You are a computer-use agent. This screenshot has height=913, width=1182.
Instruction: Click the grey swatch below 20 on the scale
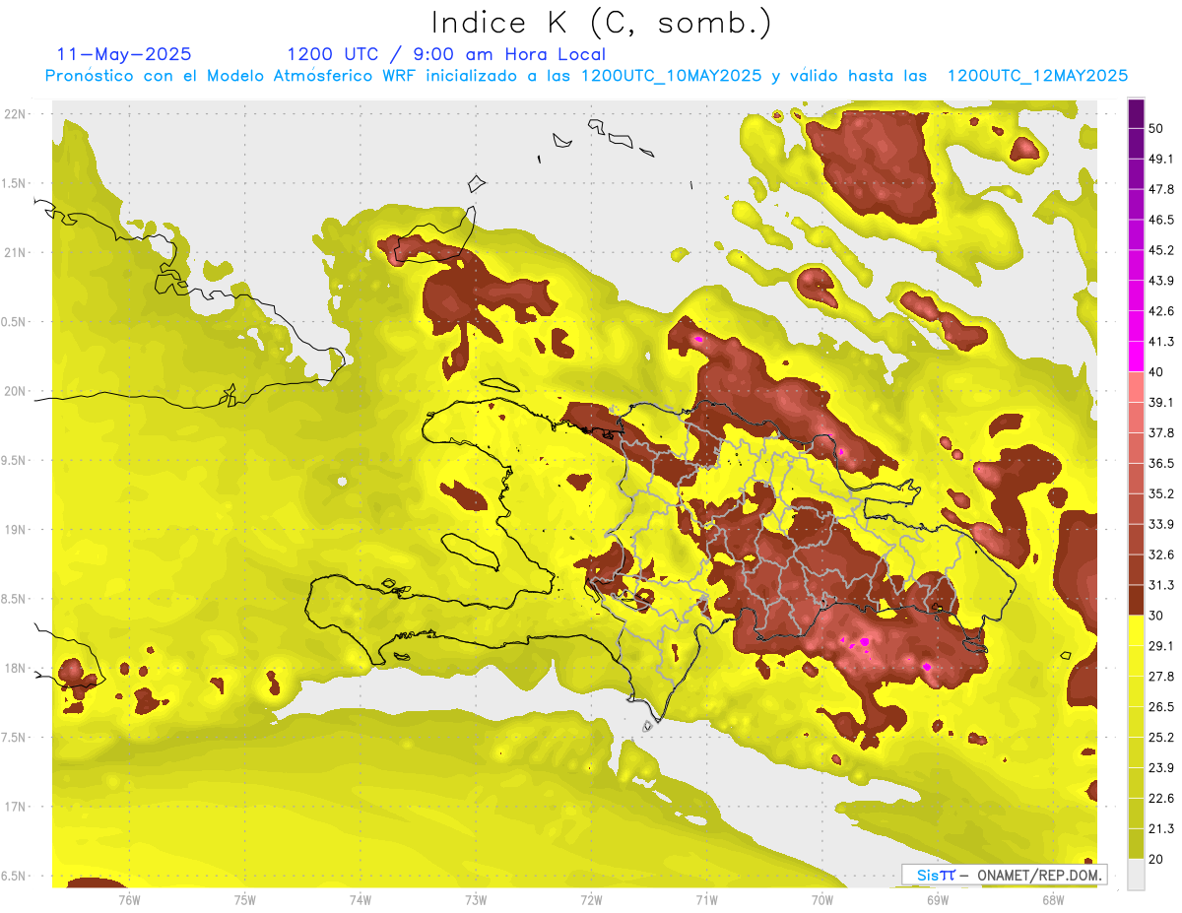(1136, 874)
